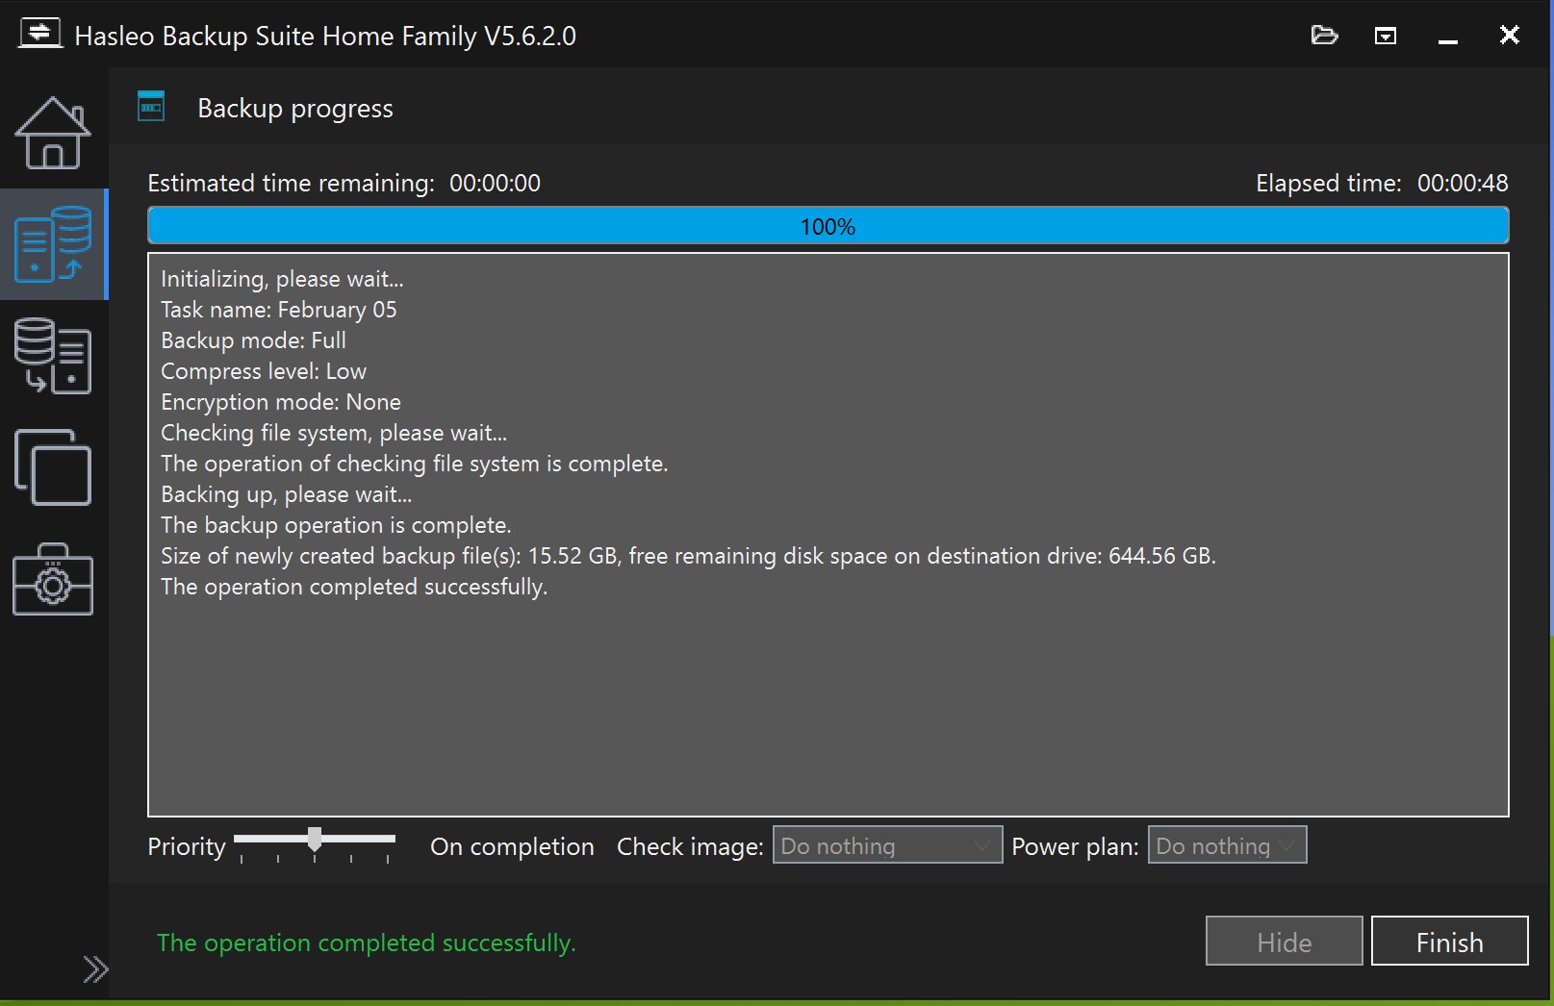Click the Finish button
The height and width of the screenshot is (1006, 1554).
(1449, 942)
